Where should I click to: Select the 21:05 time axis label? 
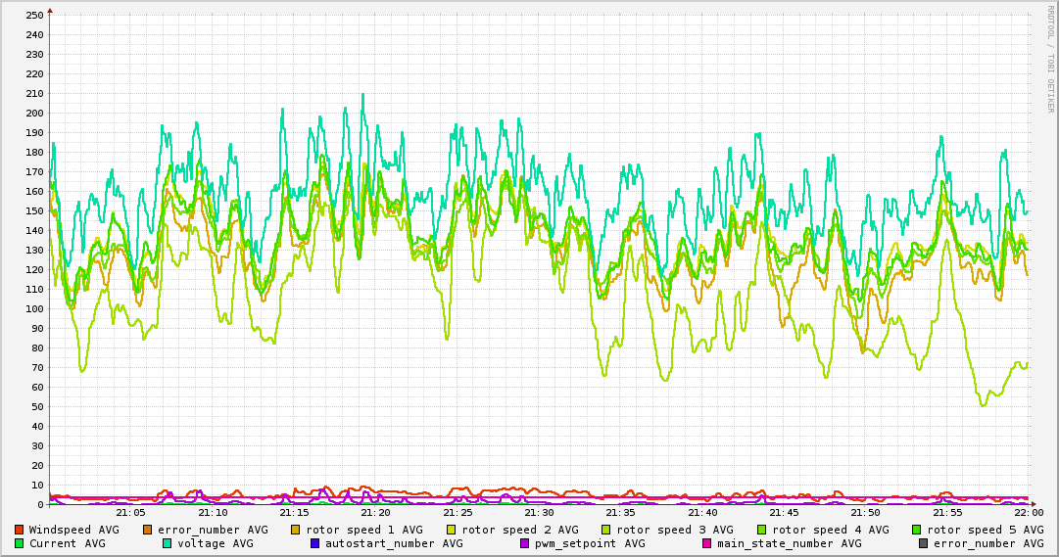tap(130, 512)
